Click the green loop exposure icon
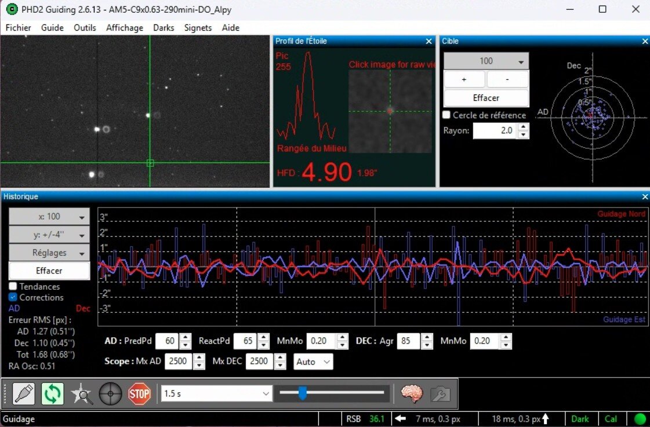 [53, 393]
